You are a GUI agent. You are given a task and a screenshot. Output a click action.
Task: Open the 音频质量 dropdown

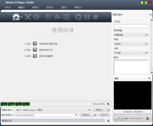click(x=131, y=35)
